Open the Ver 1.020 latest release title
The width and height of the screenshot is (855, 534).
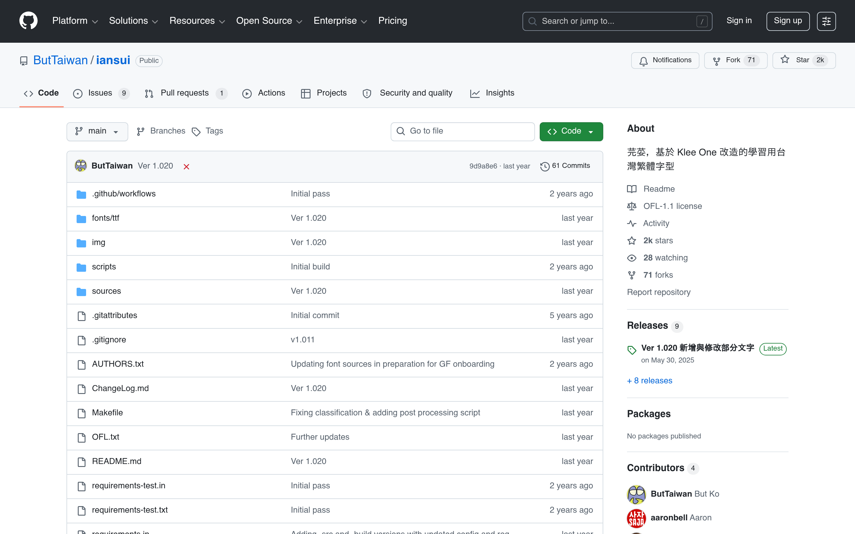coord(697,348)
